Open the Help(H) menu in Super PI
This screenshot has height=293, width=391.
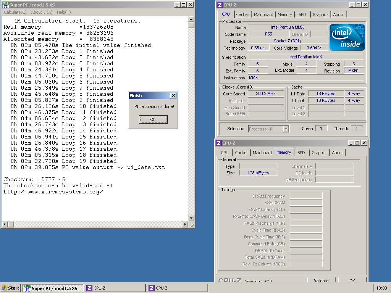coord(64,12)
